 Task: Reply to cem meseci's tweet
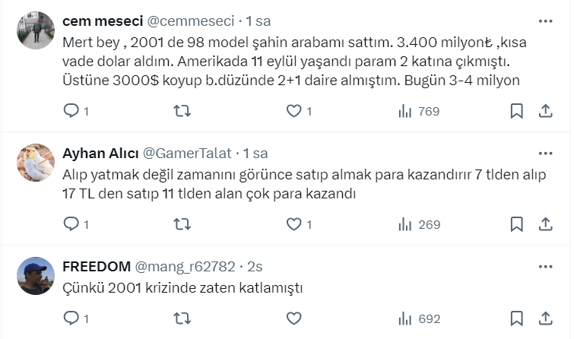(71, 111)
